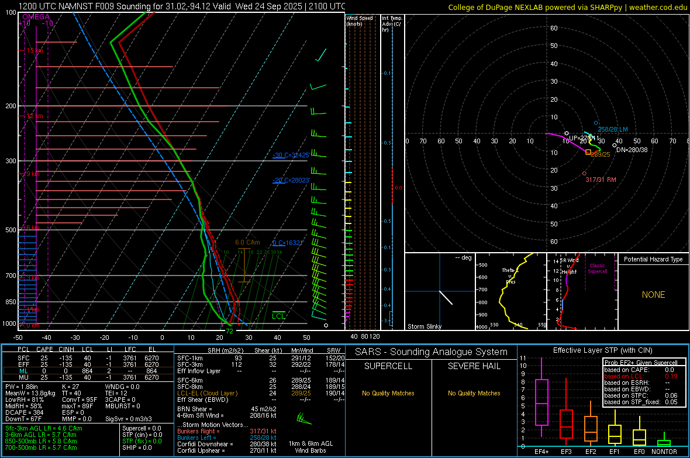The width and height of the screenshot is (690, 458).
Task: Click the Theta-E v. Pres plot
Action: tap(511, 291)
